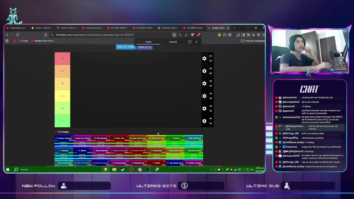Pick the Stereo Madness level image

click(x=64, y=141)
